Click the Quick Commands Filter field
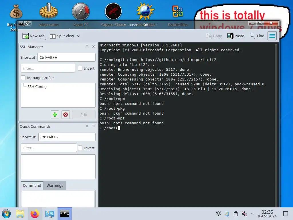Image resolution: width=293 pixels, height=220 pixels. pos(49,148)
